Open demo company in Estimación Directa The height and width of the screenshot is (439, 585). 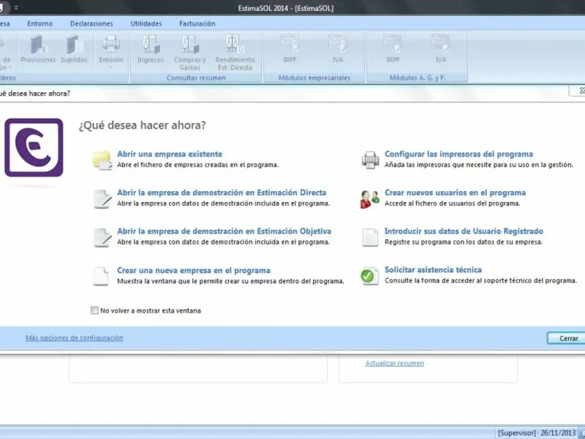click(222, 192)
